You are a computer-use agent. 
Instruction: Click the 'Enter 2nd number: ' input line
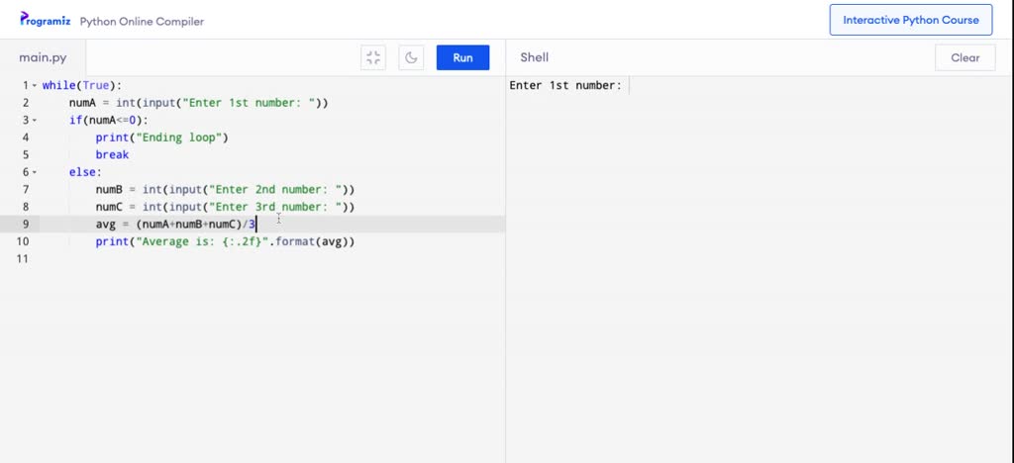(x=225, y=189)
